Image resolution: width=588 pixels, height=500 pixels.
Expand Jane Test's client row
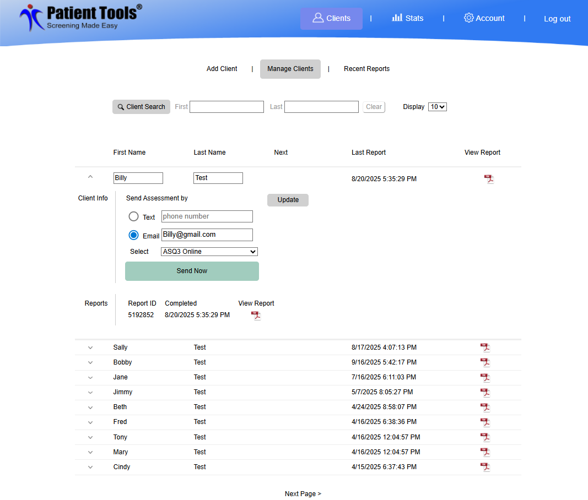point(90,377)
